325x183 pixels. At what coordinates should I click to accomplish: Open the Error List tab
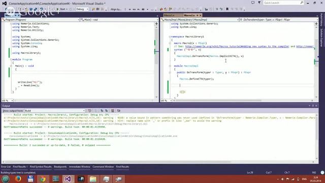pos(6,167)
